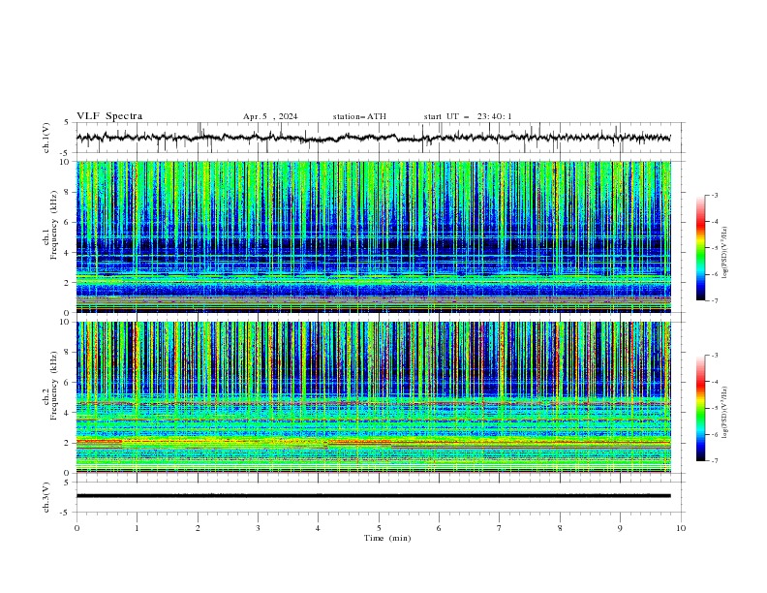
Task: Click time axis tick label "1"
Action: 137,528
